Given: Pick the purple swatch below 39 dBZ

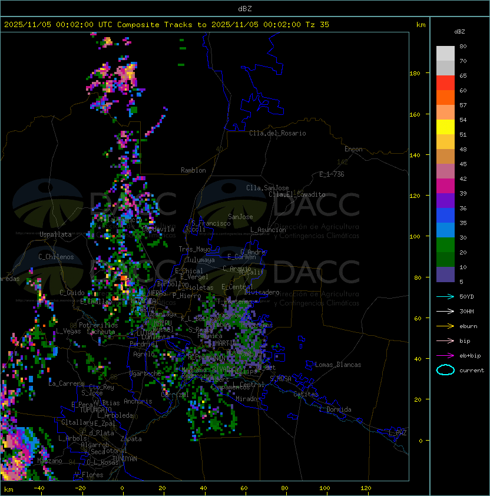Looking at the screenshot, I should [445, 200].
